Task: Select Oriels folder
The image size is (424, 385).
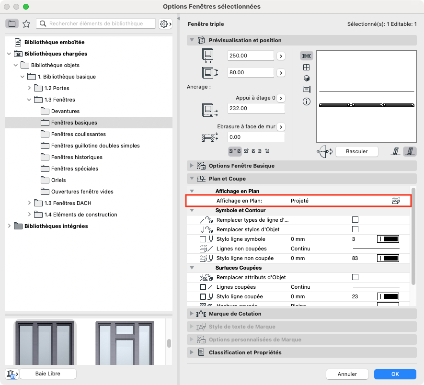Action: tap(89, 180)
